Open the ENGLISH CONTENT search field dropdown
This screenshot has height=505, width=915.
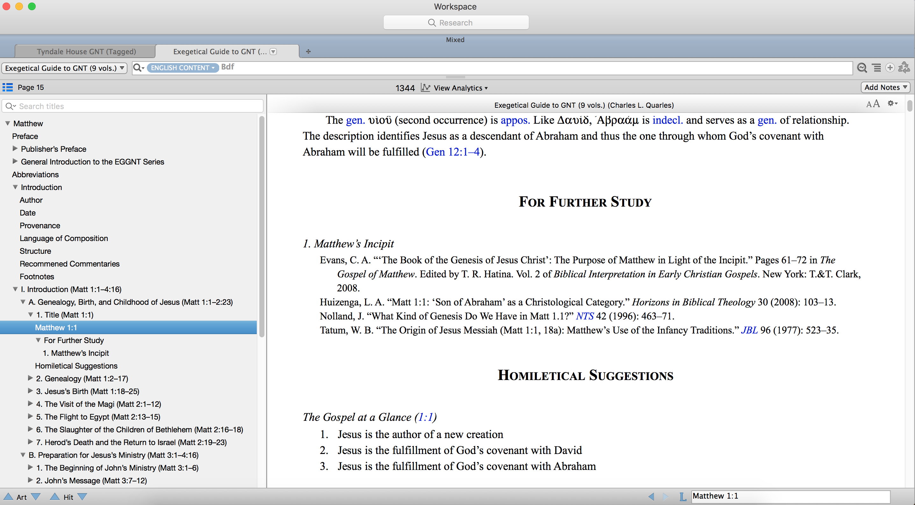point(183,68)
